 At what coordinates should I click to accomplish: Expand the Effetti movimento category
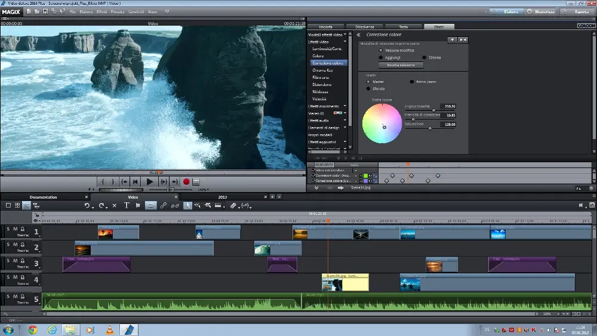[345, 106]
